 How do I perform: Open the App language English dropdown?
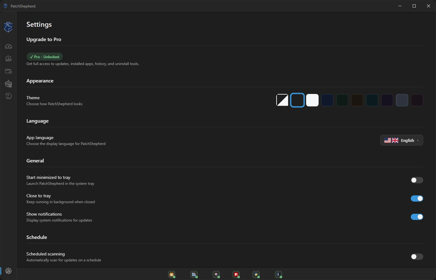(402, 140)
